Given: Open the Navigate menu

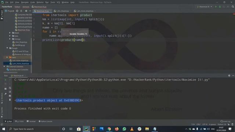Looking at the screenshot, I should 25,2.
